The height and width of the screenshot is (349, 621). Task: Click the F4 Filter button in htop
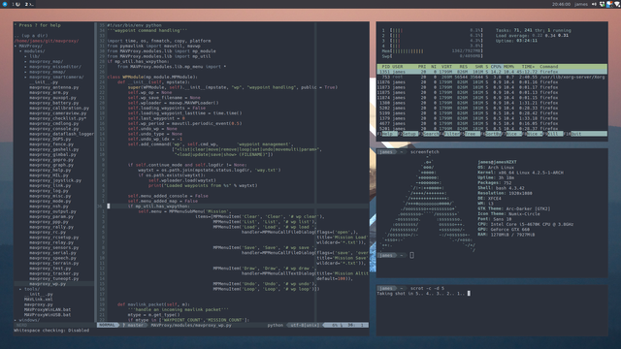pyautogui.click(x=450, y=134)
